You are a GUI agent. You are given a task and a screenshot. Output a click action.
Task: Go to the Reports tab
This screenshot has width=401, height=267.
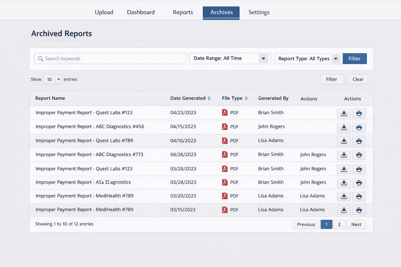(183, 12)
